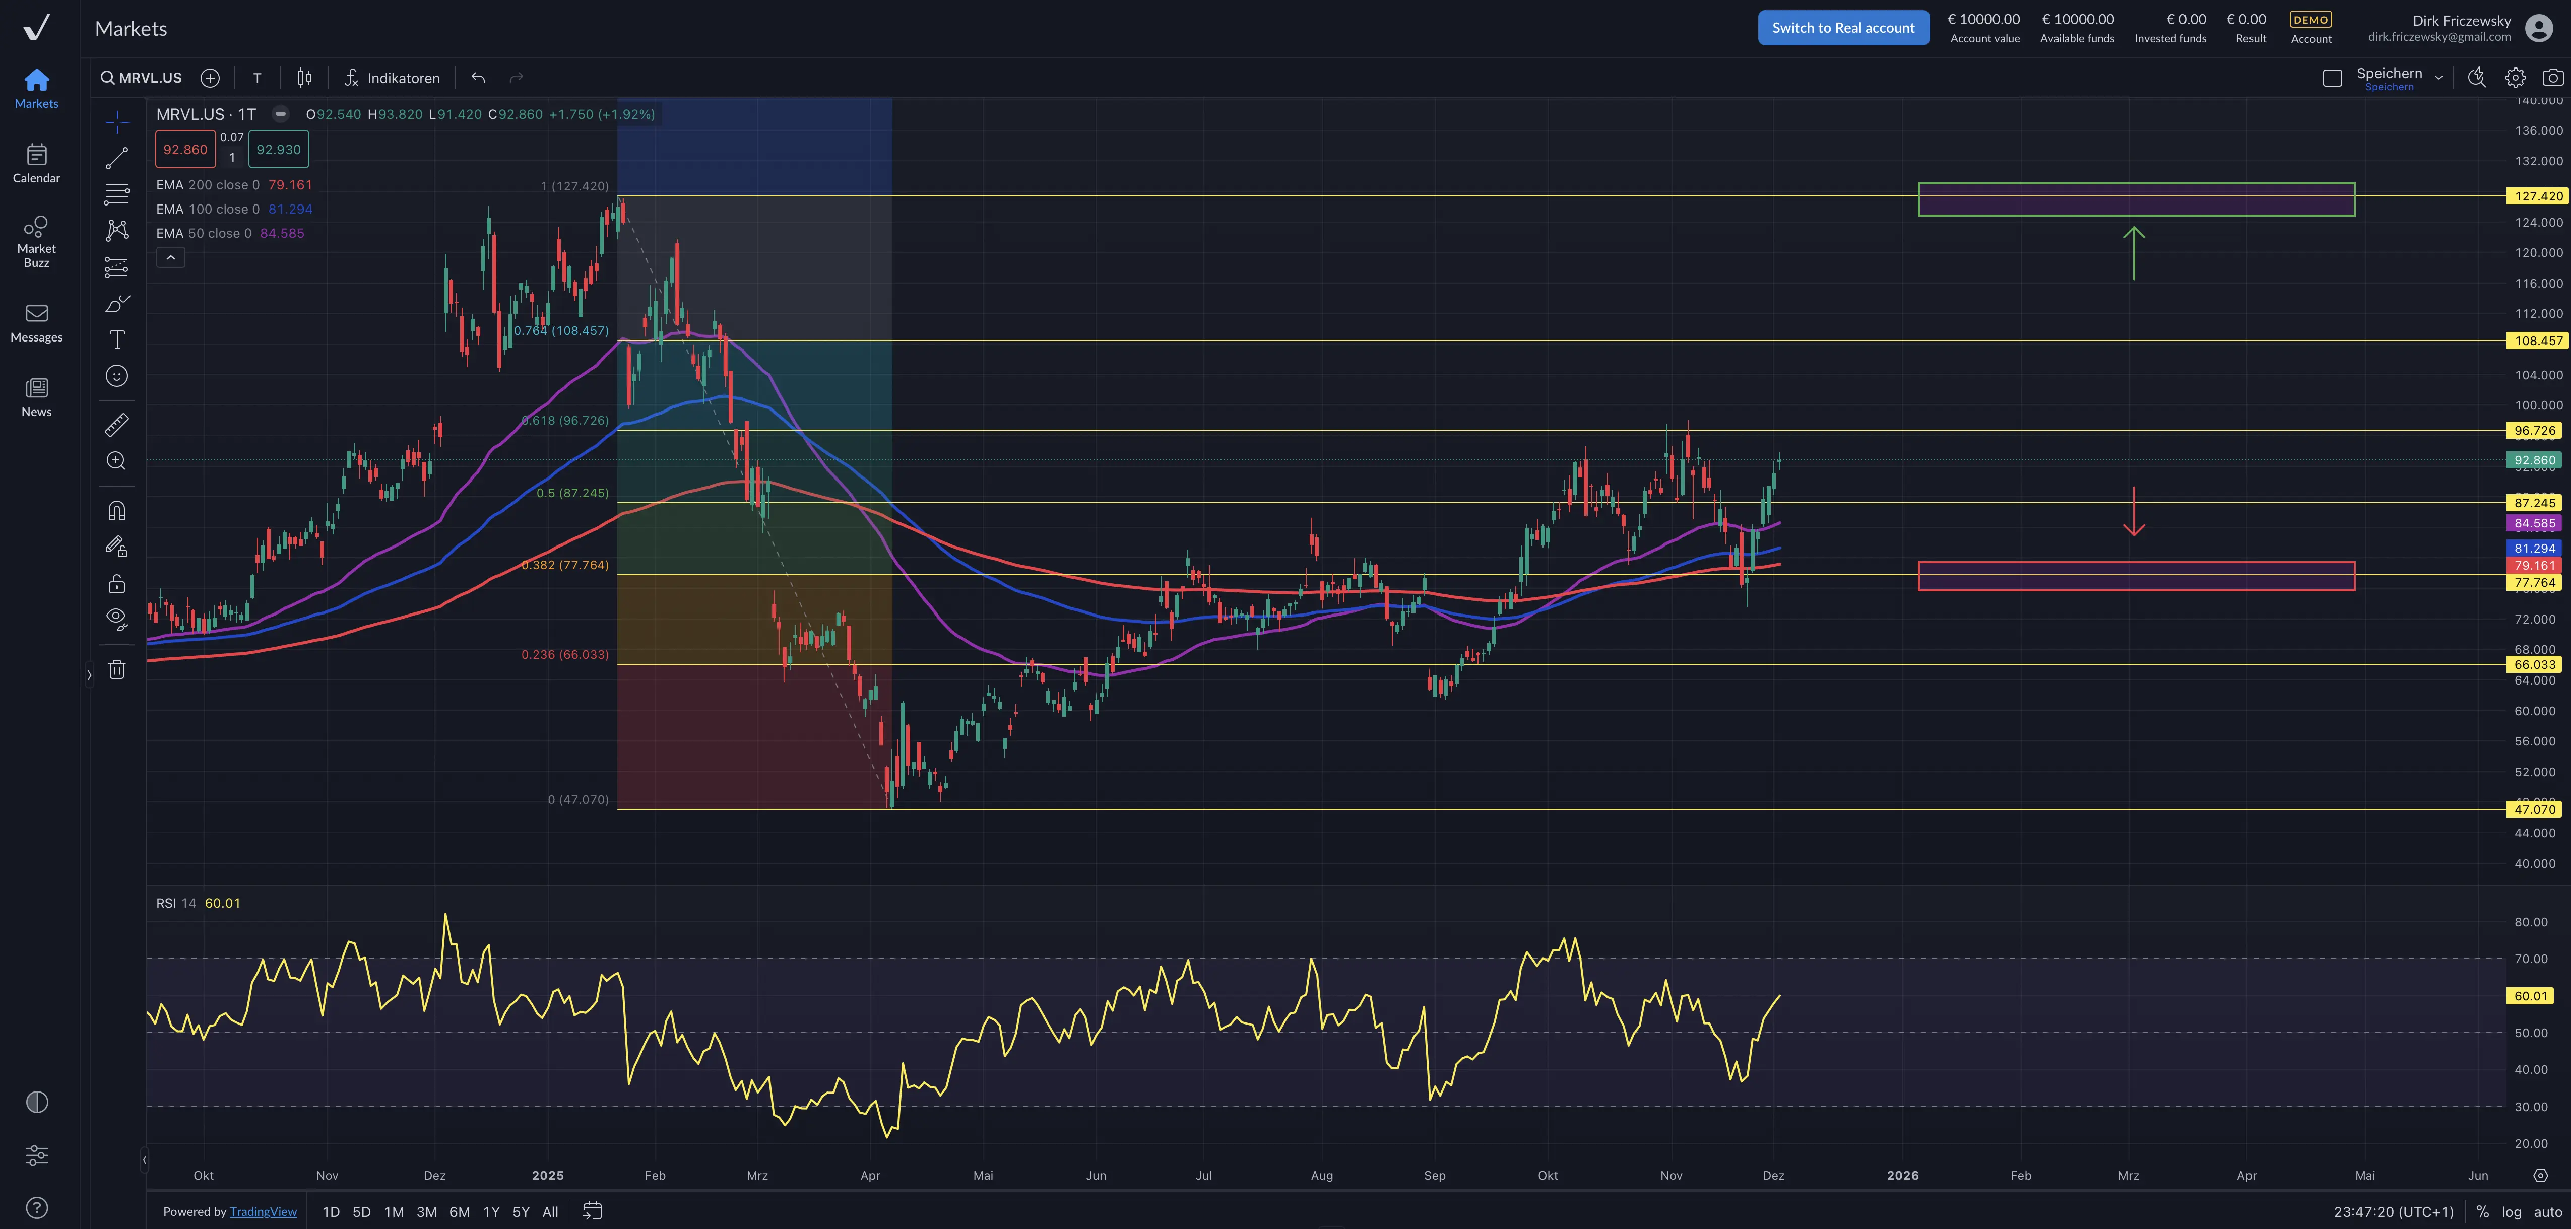This screenshot has height=1229, width=2571.
Task: Open the emoji sticker tool
Action: 117,376
